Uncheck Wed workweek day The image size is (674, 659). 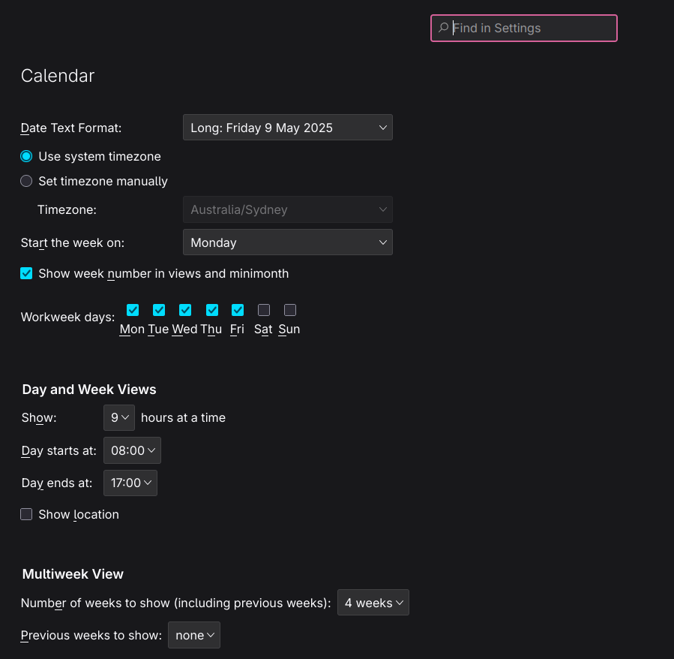185,310
